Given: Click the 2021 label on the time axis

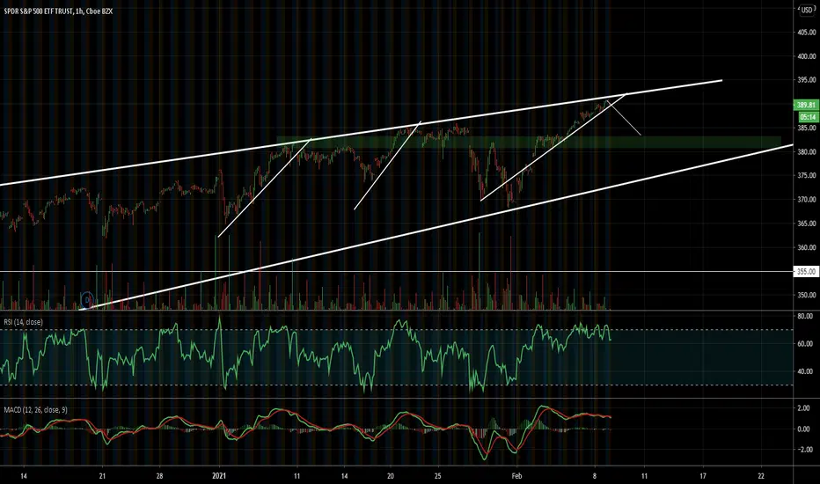Looking at the screenshot, I should pos(219,476).
